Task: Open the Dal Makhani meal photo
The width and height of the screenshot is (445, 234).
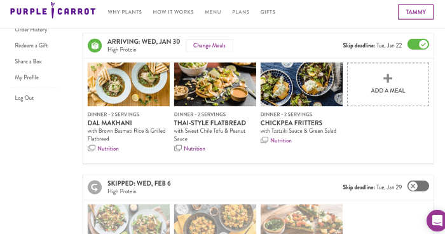Action: (128, 85)
